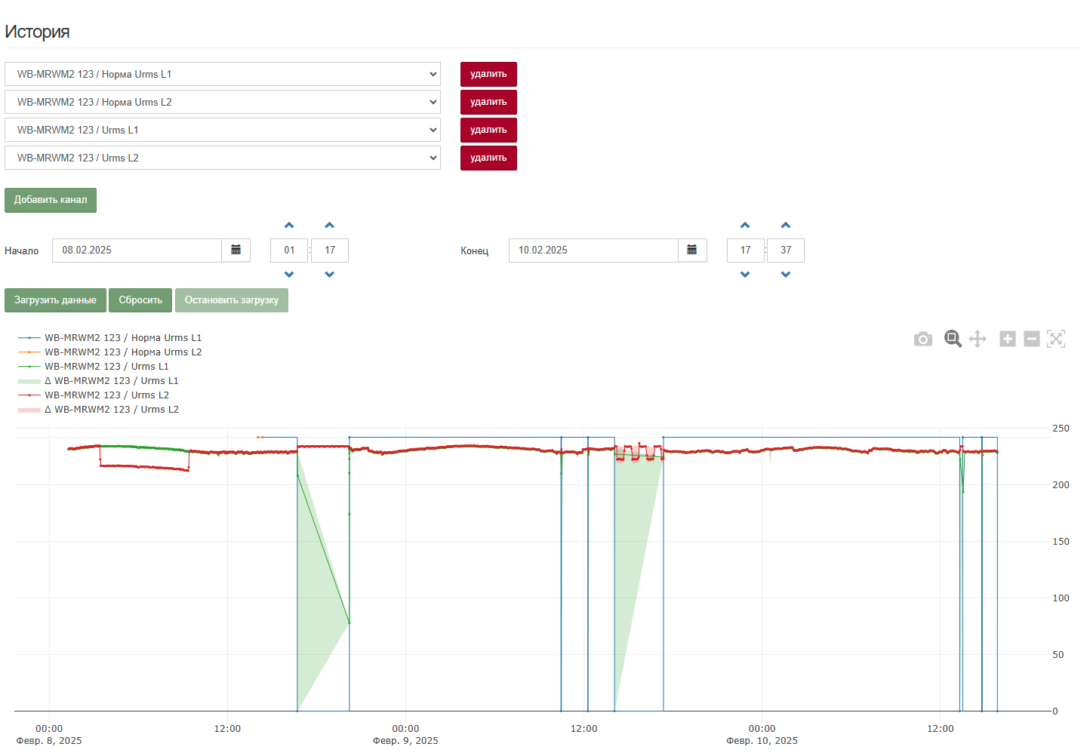Decrease end minutes with down chevron
Image resolution: width=1087 pixels, height=756 pixels.
[786, 275]
